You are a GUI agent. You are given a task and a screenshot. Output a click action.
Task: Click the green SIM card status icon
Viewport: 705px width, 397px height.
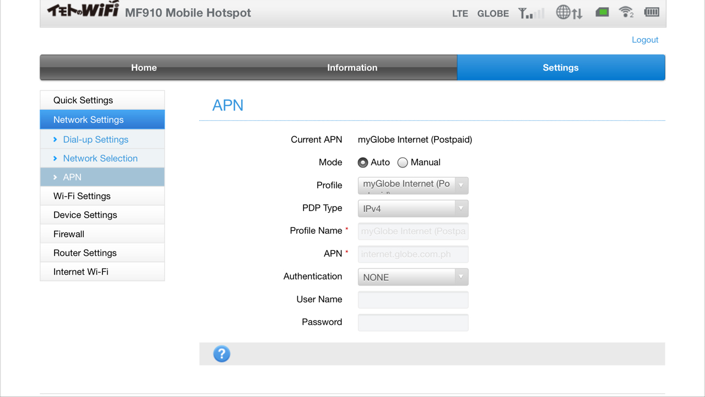click(x=602, y=12)
